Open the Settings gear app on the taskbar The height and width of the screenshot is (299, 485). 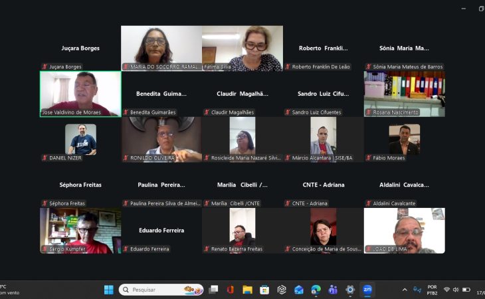click(350, 290)
